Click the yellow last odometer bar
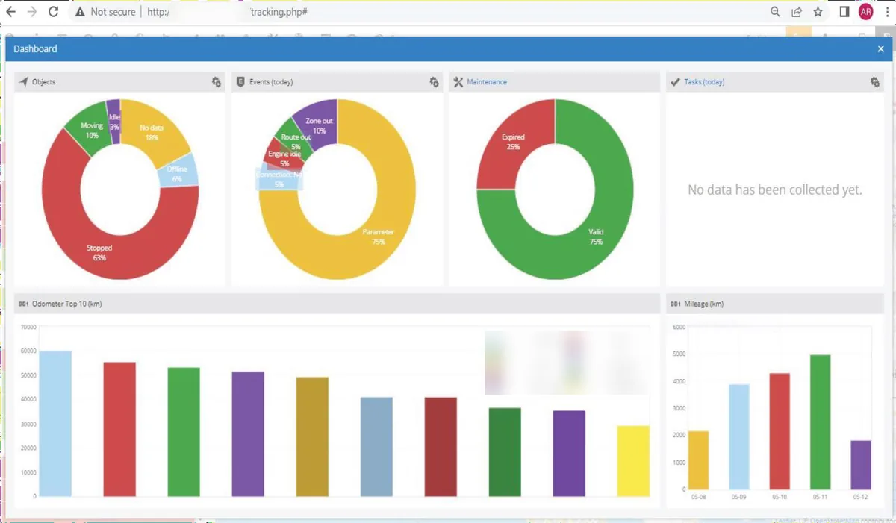This screenshot has width=896, height=523. point(633,460)
